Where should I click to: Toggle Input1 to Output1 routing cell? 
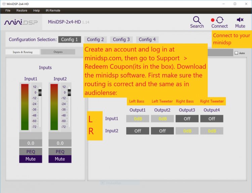(138, 119)
